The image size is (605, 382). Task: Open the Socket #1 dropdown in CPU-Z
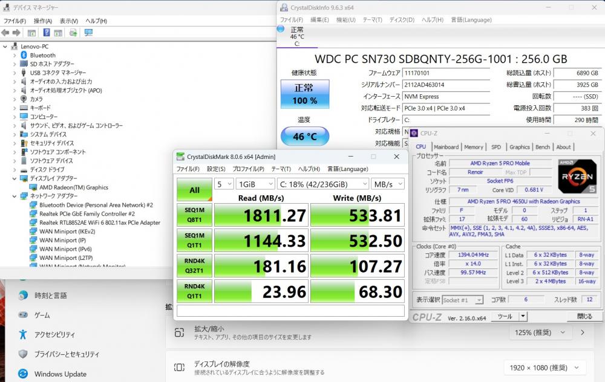[x=463, y=300]
